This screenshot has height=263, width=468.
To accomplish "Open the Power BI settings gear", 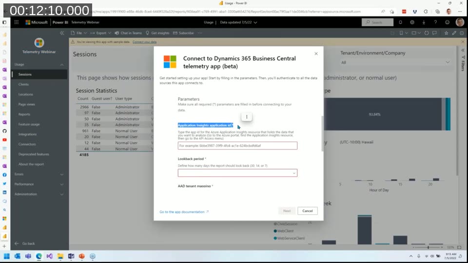I will 412,22.
